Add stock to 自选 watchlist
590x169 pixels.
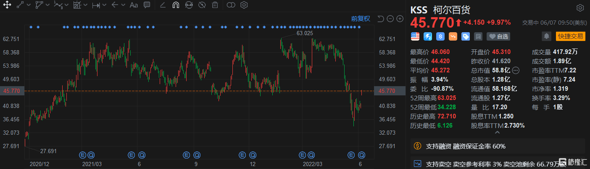click(498, 36)
